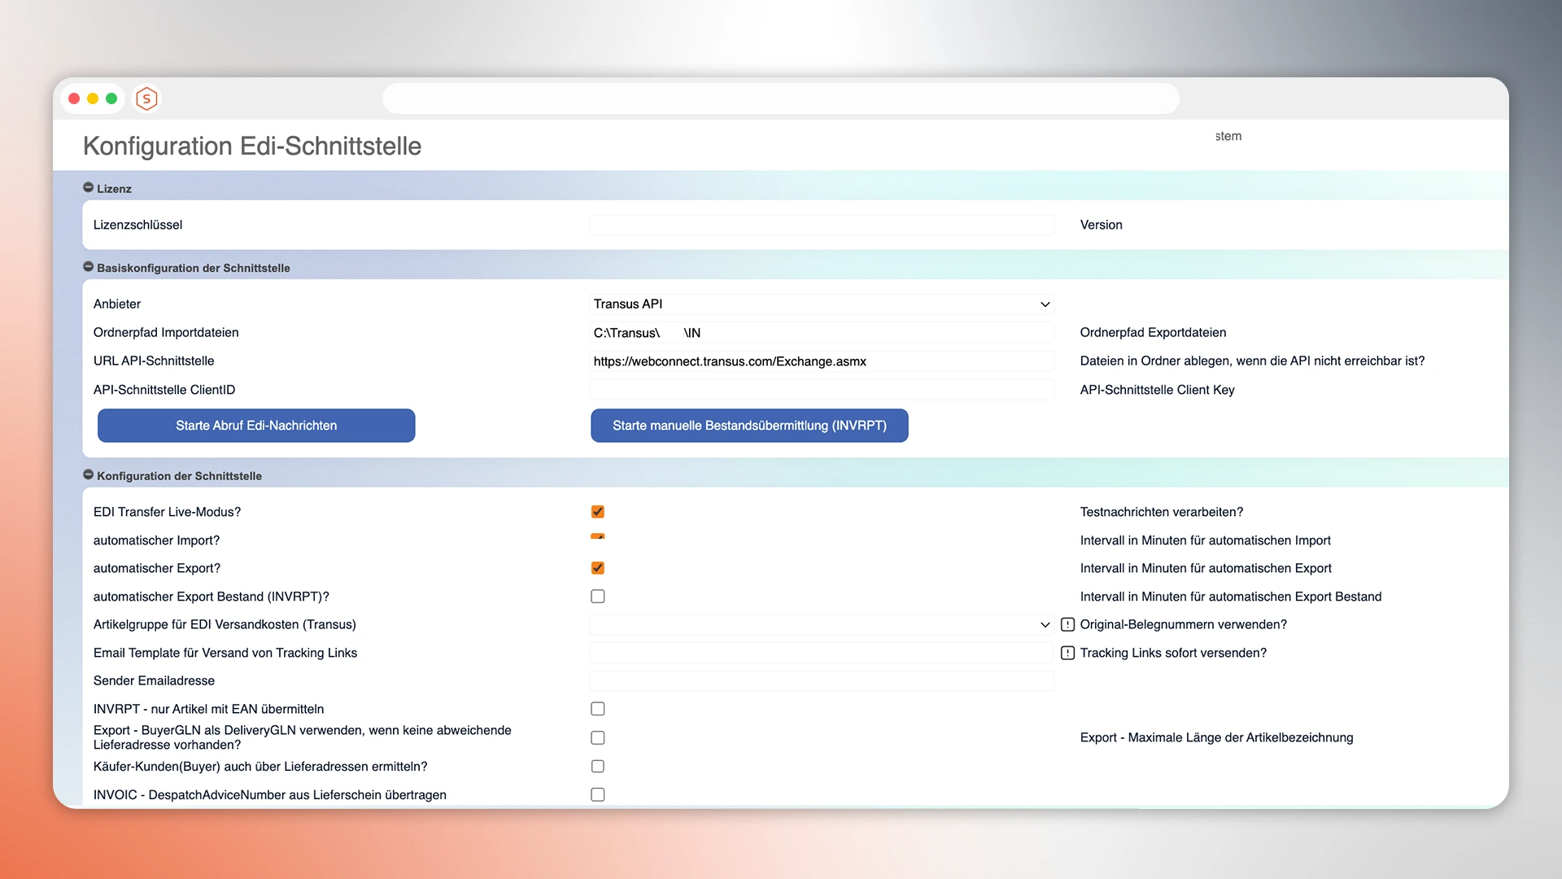Collapse the Konfiguration der Schnittstelle section
The width and height of the screenshot is (1562, 879).
[88, 475]
